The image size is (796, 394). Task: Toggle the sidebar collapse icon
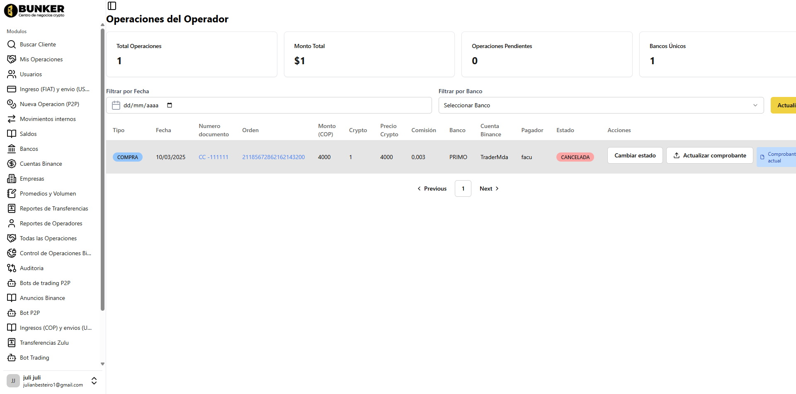[x=112, y=6]
